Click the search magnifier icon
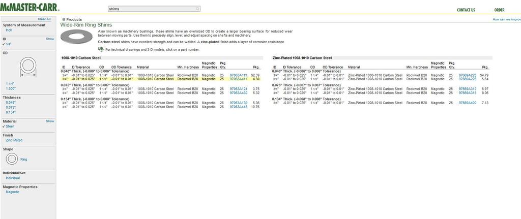The image size is (521, 219). (x=197, y=9)
